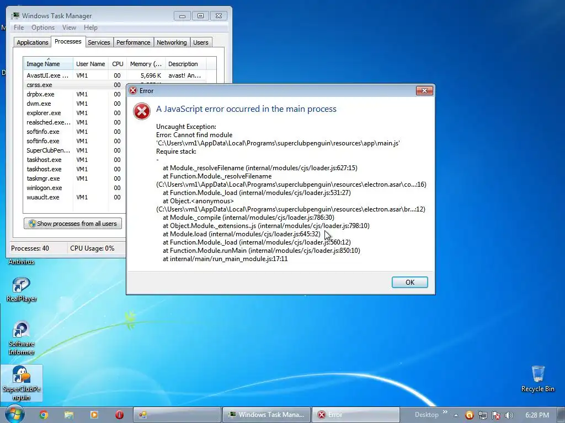Select the unnamed taskbar window button
Viewport: 565px width, 423px height.
pos(177,415)
